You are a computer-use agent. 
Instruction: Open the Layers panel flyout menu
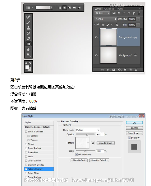tap(141, 9)
